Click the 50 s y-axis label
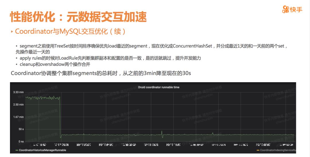The image size is (310, 157). (x=21, y=129)
